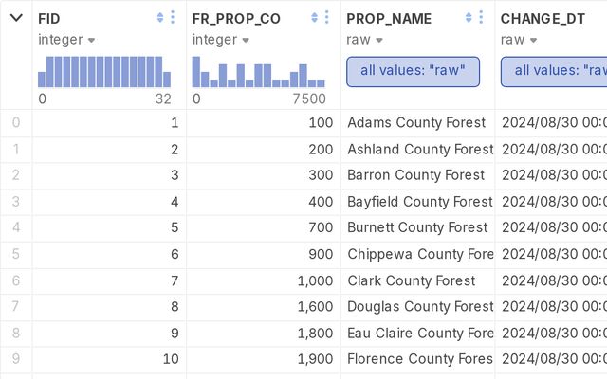The height and width of the screenshot is (379, 607).
Task: Collapse the column summaries with chevron
Action: pos(16,18)
